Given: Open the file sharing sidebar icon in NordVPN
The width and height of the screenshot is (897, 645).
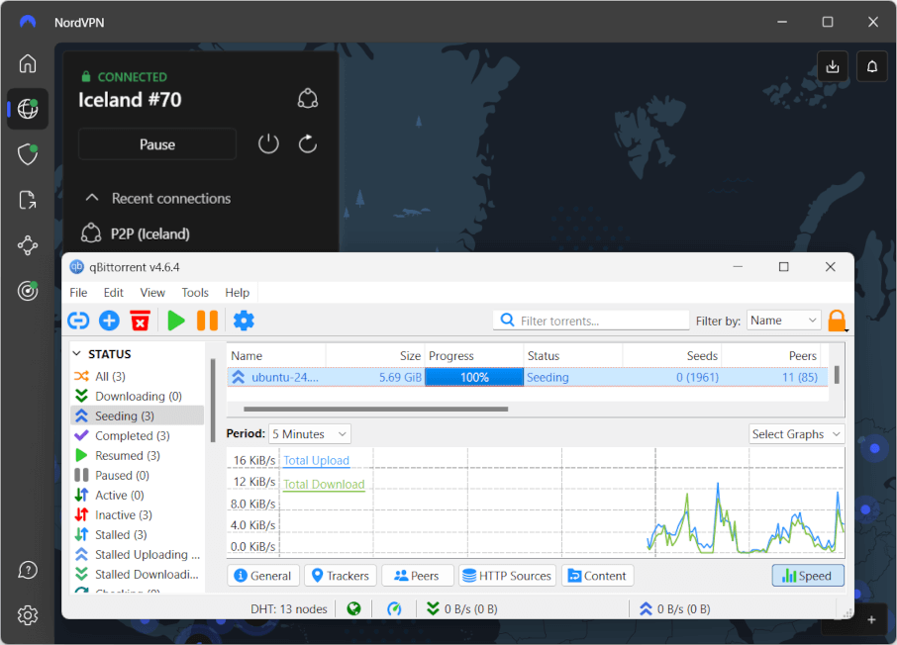Looking at the screenshot, I should [x=28, y=200].
